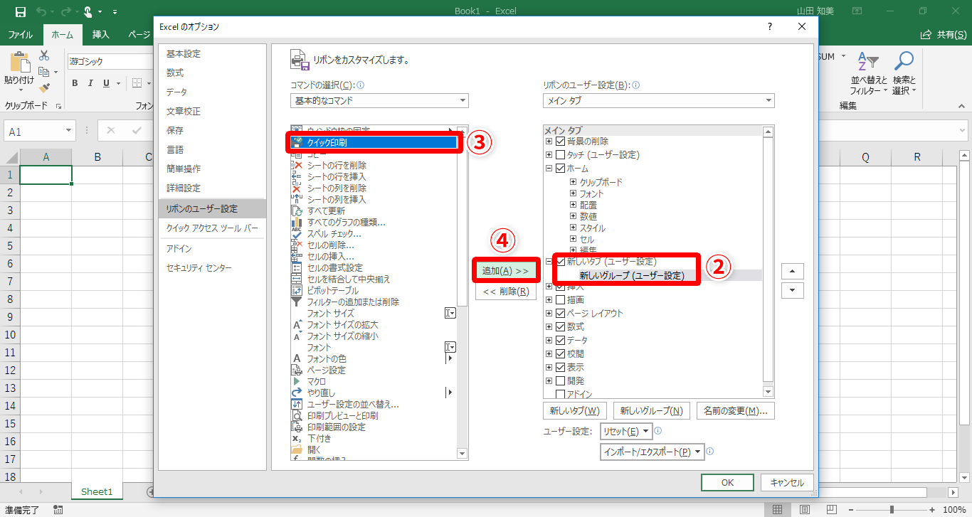Click the スペル チェック command icon

point(297,234)
